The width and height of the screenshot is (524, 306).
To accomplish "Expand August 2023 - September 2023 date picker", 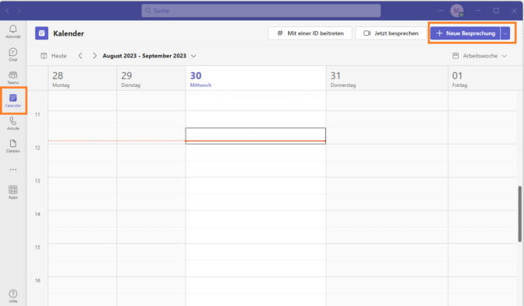I will (x=149, y=56).
